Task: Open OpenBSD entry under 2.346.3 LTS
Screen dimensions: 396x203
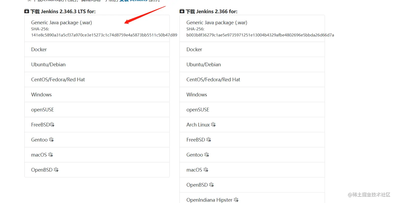Action: tap(97, 170)
